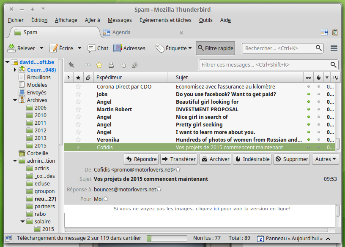
Task: Switch to the Agenda tab
Action: click(121, 32)
